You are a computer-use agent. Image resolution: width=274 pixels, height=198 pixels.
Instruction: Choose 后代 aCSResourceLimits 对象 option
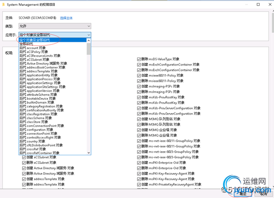click(x=52, y=56)
